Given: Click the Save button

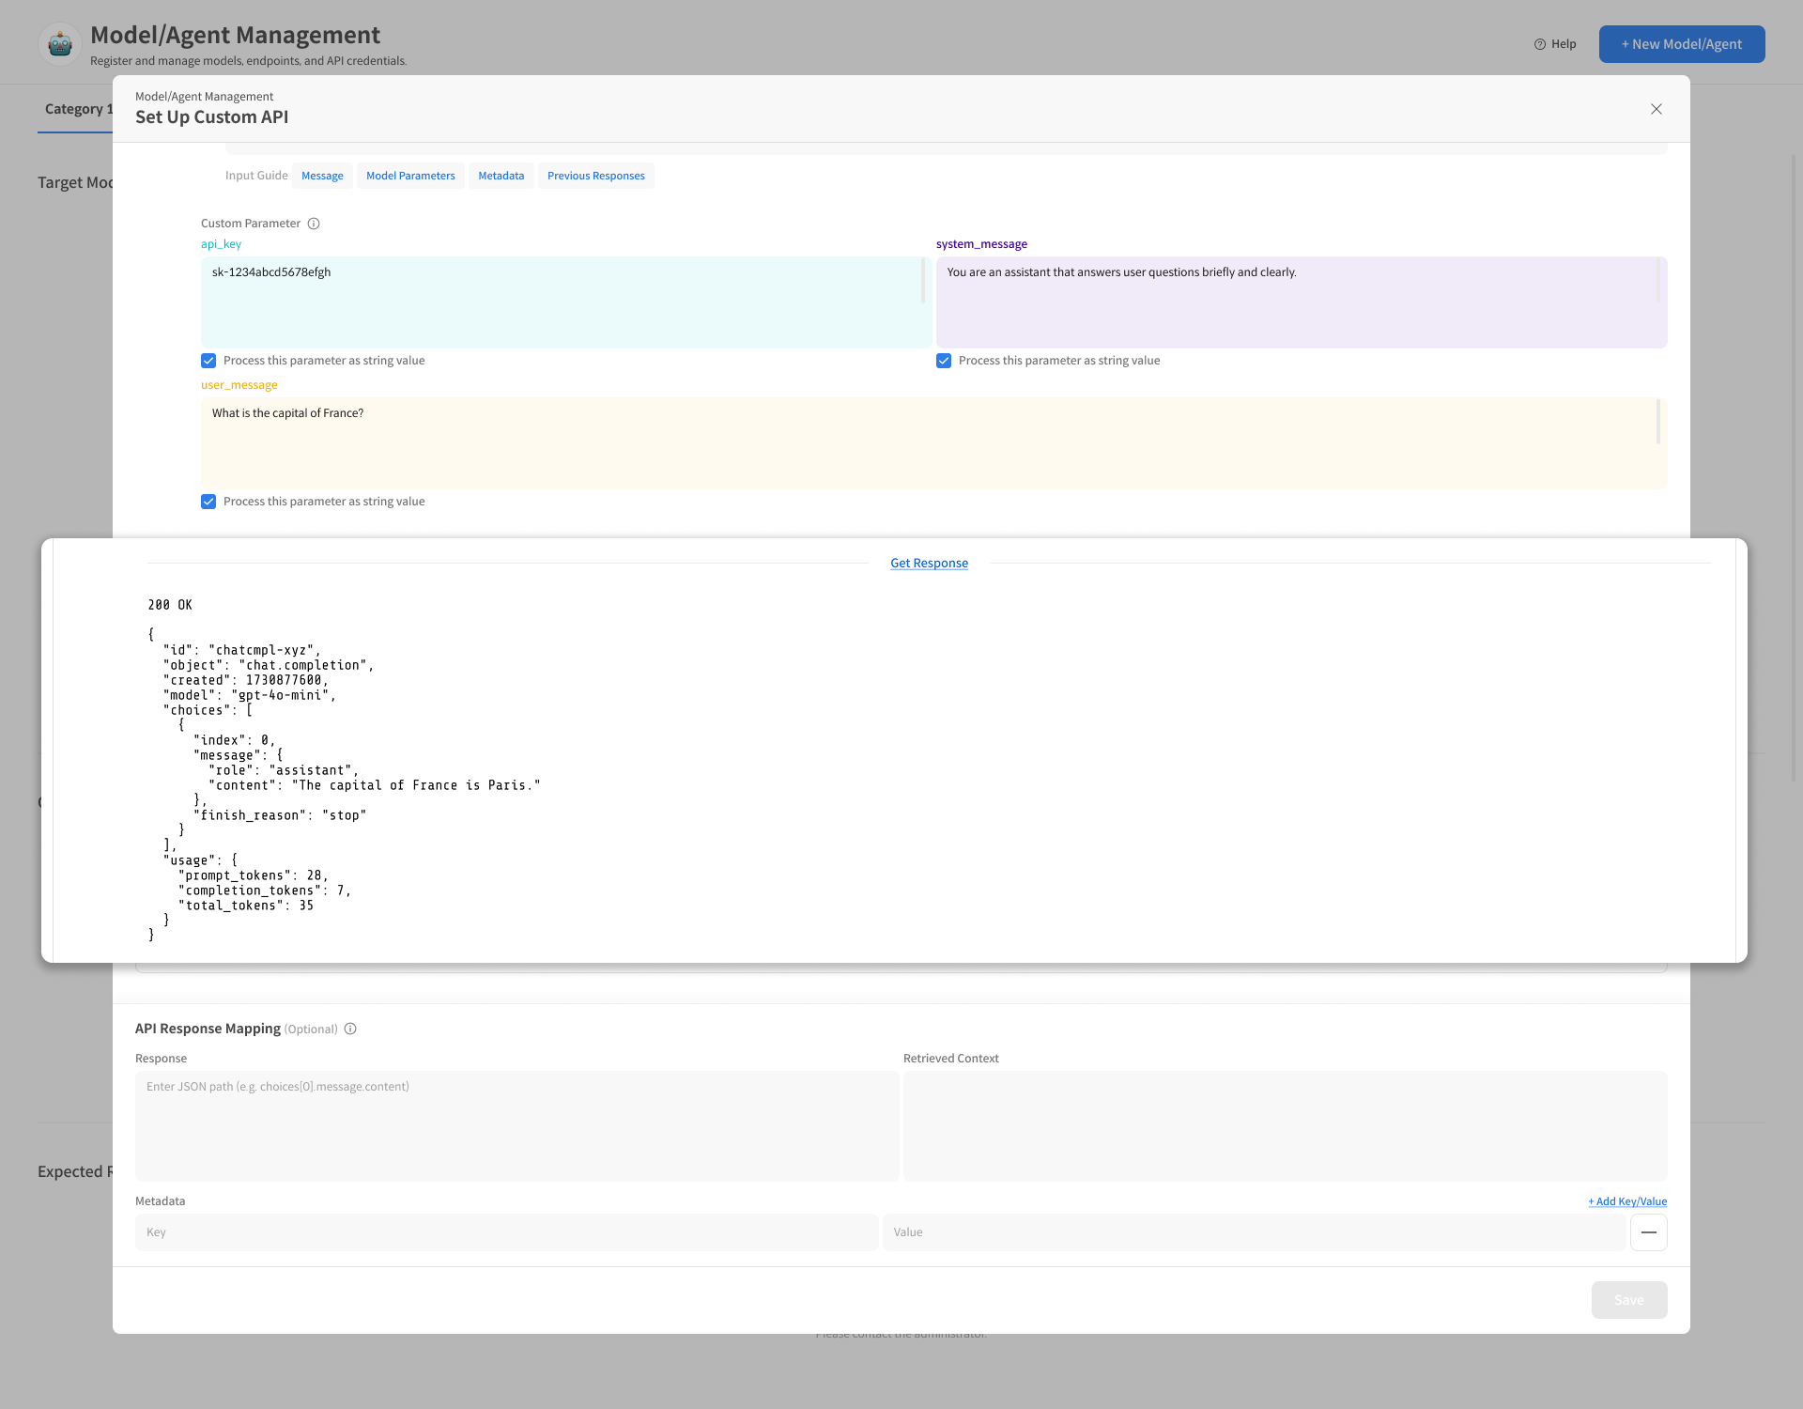Looking at the screenshot, I should click(x=1628, y=1300).
